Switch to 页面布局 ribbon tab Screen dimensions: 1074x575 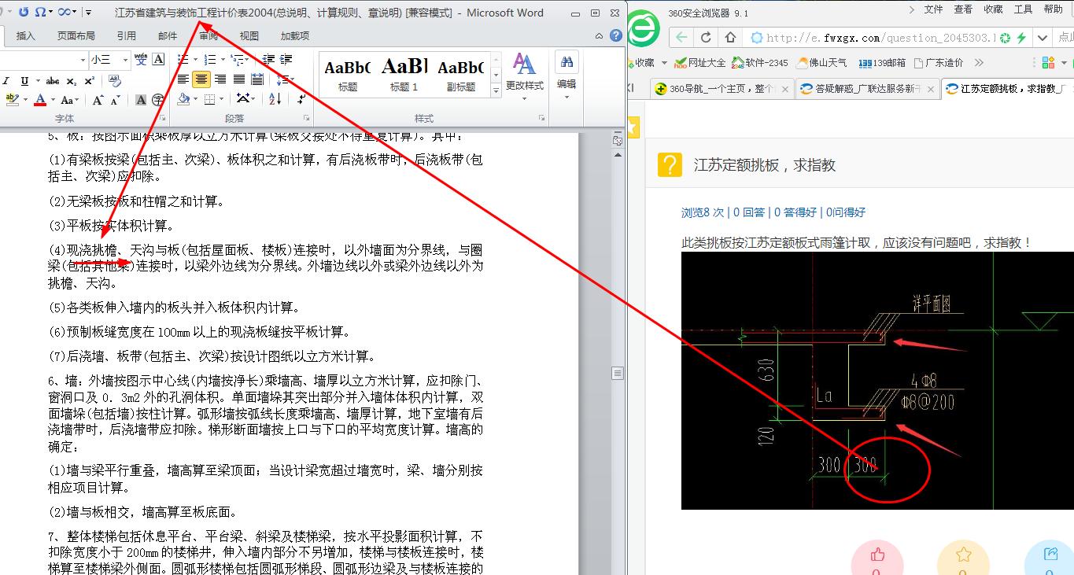[x=76, y=36]
